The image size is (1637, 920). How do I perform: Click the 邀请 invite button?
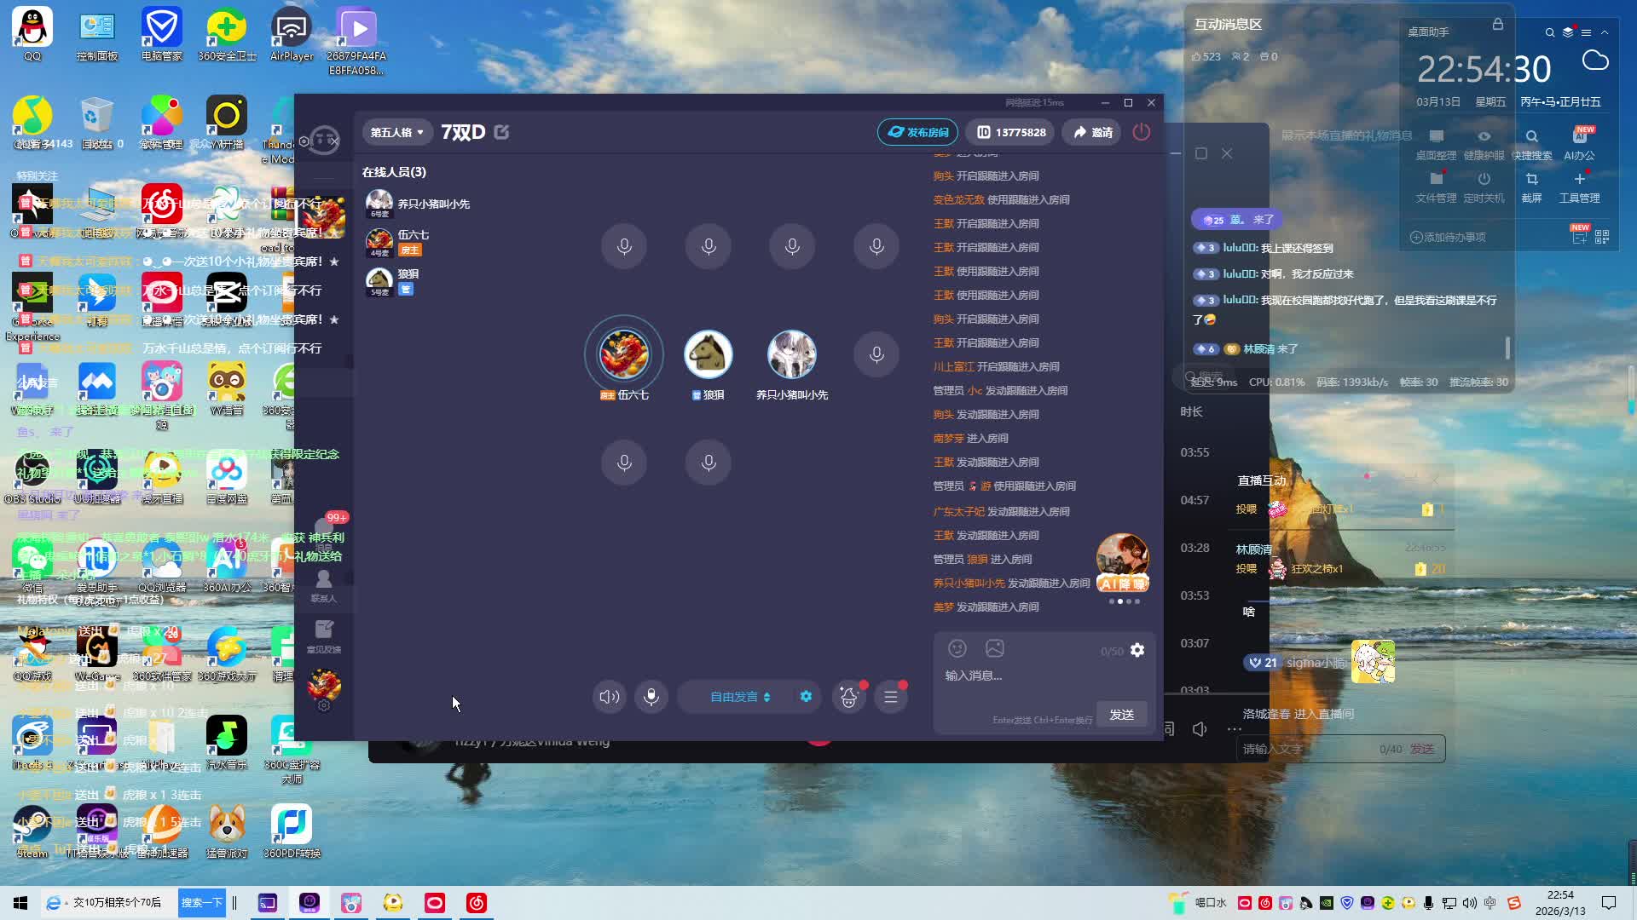pyautogui.click(x=1092, y=132)
